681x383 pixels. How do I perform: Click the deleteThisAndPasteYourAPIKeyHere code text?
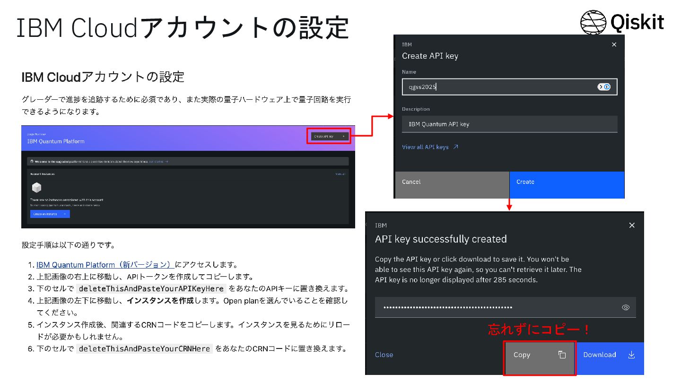pyautogui.click(x=151, y=289)
